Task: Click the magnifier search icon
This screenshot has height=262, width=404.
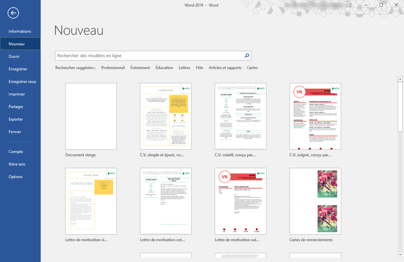Action: pyautogui.click(x=247, y=56)
